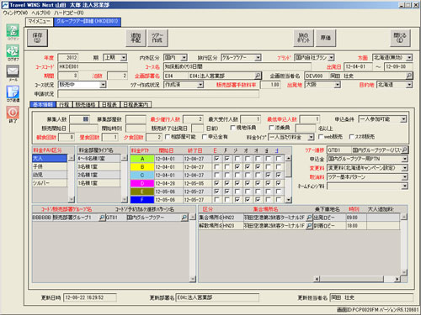Switch to the 日程表 tab
Image resolution: width=421 pixels, height=315 pixels.
[x=109, y=104]
